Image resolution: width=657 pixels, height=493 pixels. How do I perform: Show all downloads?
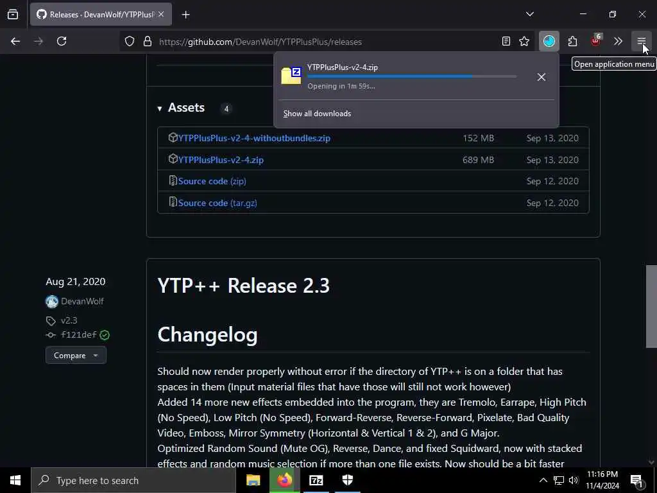pyautogui.click(x=317, y=113)
